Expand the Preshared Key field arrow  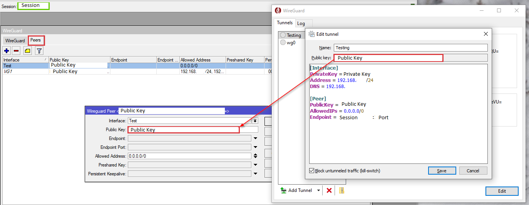pos(255,165)
